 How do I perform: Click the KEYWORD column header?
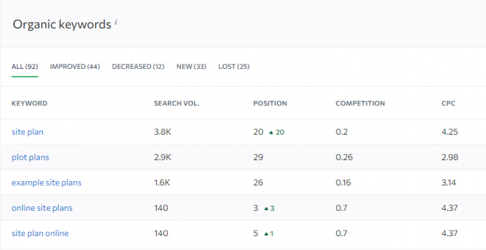click(30, 104)
